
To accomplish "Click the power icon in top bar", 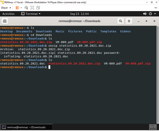I will [150, 14].
